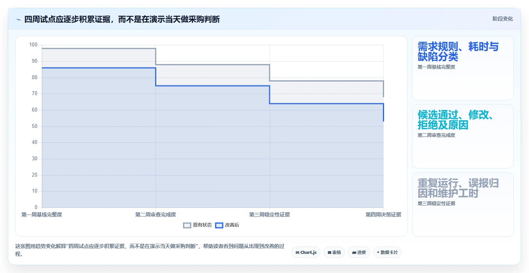Click the 第一周基线完整度 card subtitle

[436, 67]
